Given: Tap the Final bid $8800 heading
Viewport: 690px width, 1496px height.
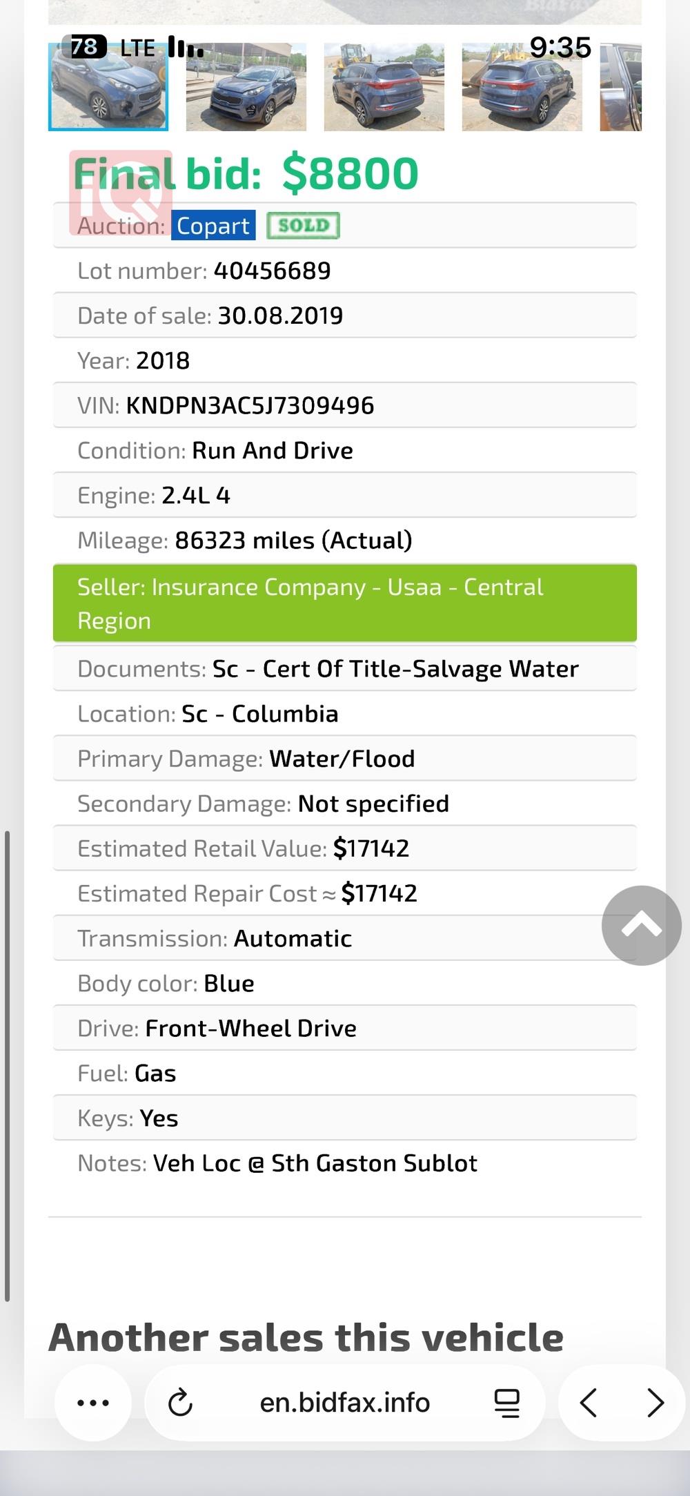Looking at the screenshot, I should 246,173.
